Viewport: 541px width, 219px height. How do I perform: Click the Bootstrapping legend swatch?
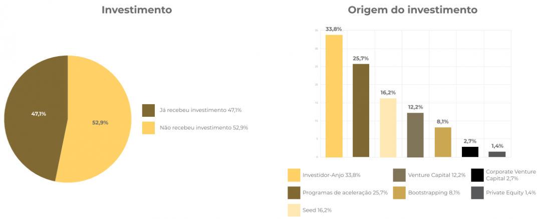click(x=399, y=193)
